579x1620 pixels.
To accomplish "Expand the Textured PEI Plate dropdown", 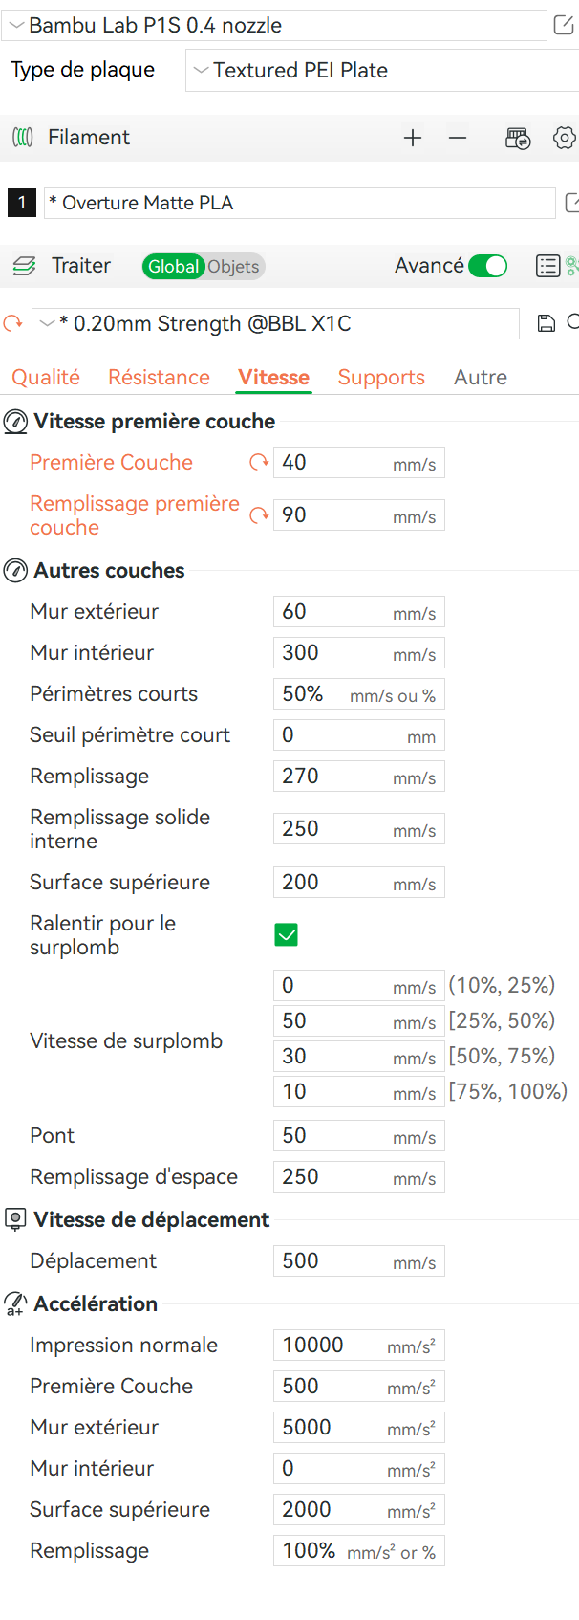I will tap(380, 71).
